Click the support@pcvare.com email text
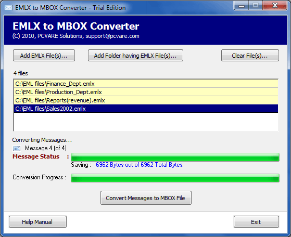The image size is (291, 237). point(112,36)
